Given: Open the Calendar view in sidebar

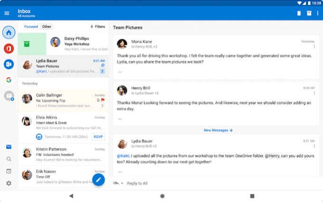Looking at the screenshot, I should 9,171.
